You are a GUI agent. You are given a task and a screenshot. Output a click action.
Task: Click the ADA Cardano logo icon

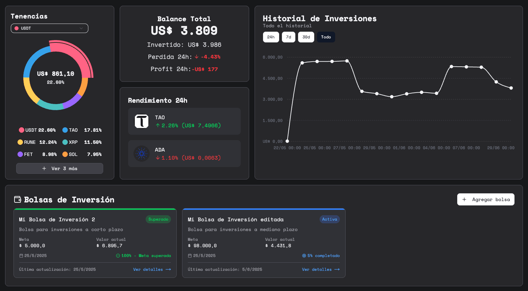point(142,154)
